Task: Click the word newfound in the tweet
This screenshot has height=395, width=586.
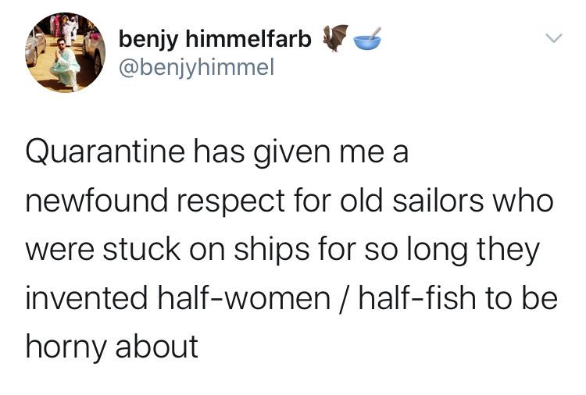Action: pos(97,201)
